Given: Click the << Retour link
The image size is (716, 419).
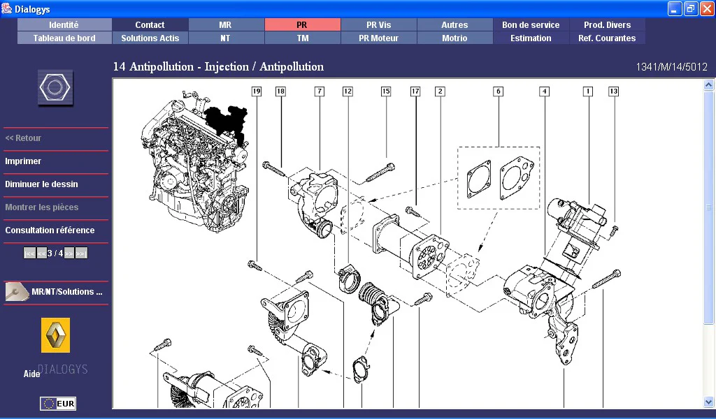Looking at the screenshot, I should coord(23,138).
